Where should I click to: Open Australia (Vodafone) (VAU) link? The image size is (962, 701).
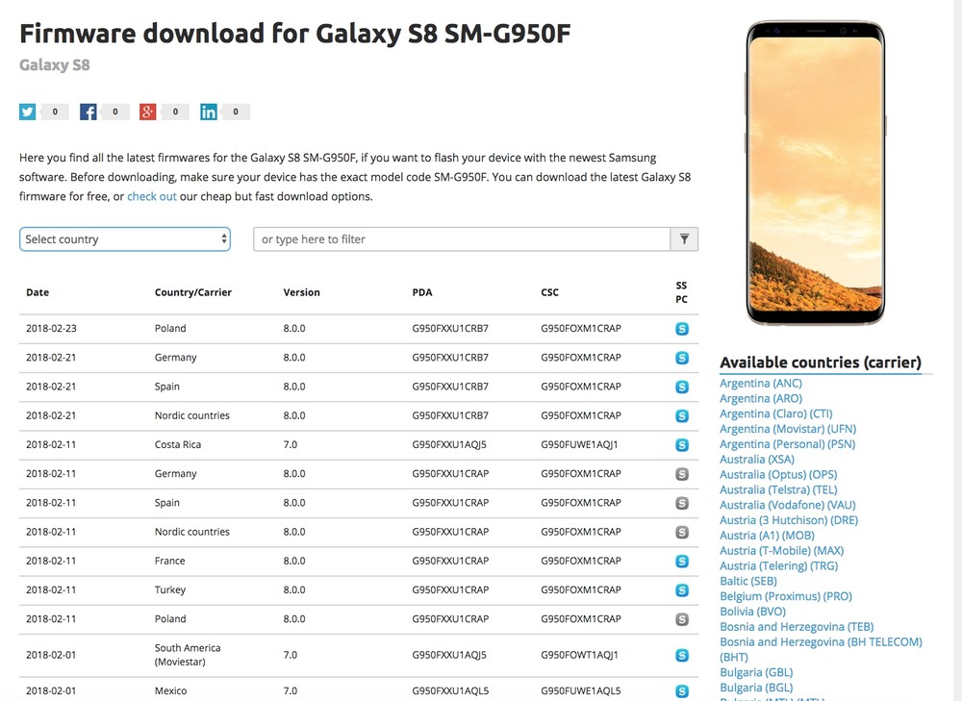coord(788,505)
